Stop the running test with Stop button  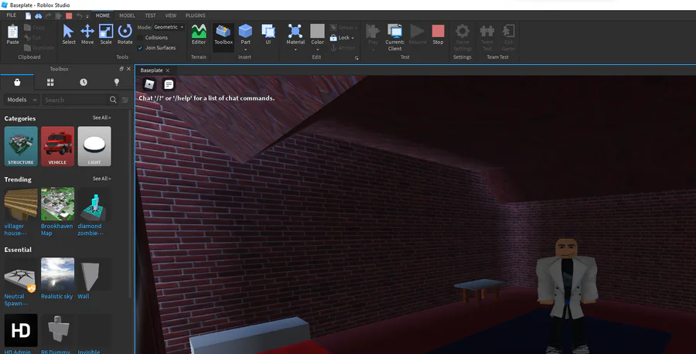438,34
